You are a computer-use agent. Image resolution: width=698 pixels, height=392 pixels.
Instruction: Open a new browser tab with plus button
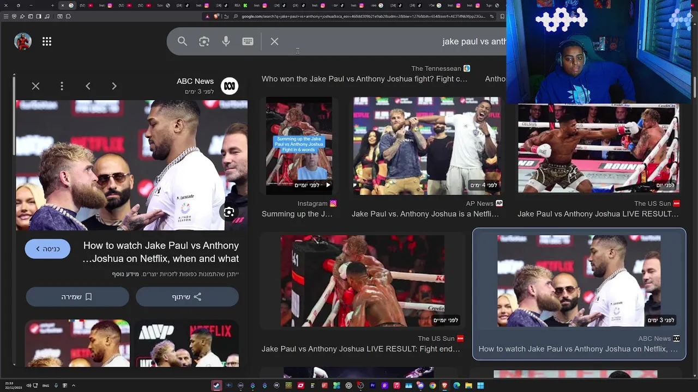(x=52, y=5)
